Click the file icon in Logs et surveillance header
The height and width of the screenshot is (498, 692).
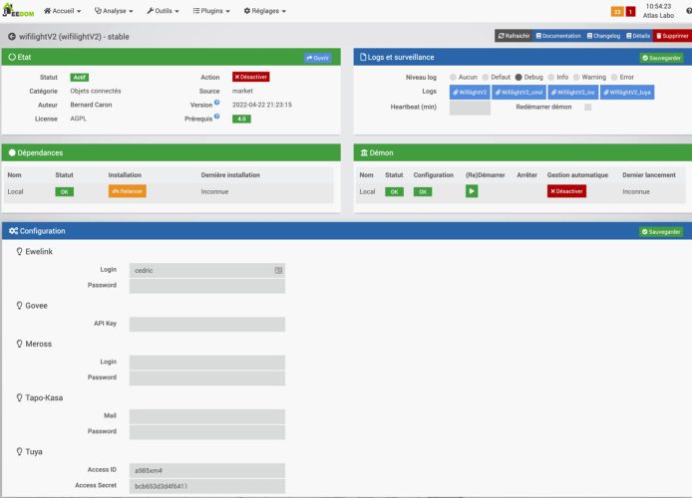pos(363,57)
